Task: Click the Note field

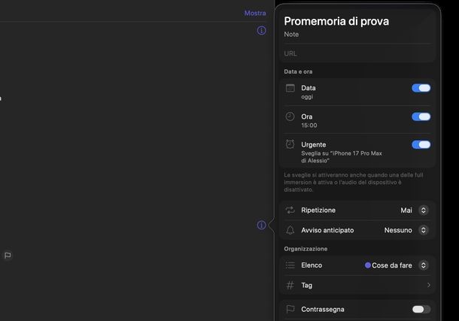Action: pos(357,35)
